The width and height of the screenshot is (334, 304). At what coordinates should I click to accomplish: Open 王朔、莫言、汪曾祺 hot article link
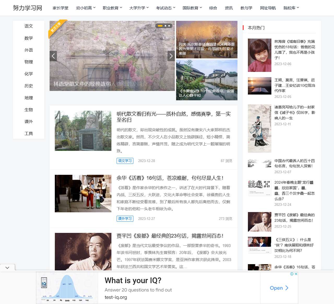click(x=295, y=85)
